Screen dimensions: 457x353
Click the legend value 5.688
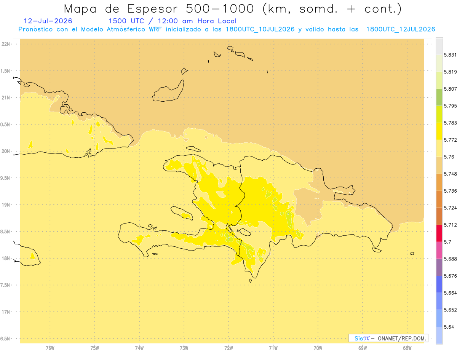(x=450, y=259)
